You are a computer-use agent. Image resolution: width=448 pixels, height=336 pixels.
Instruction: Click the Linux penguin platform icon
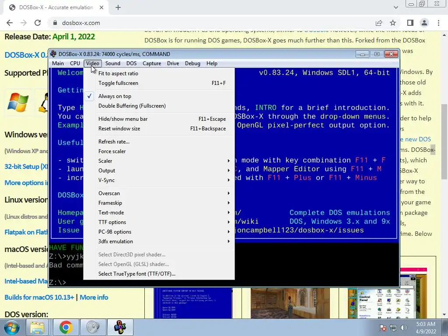[43, 103]
